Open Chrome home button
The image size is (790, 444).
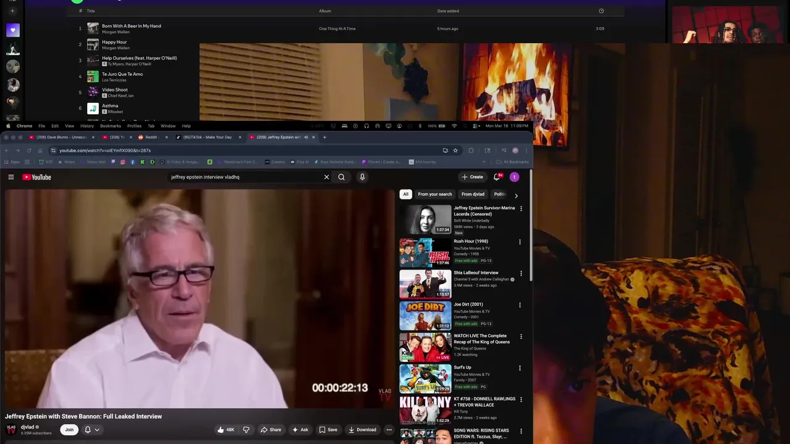tap(40, 150)
